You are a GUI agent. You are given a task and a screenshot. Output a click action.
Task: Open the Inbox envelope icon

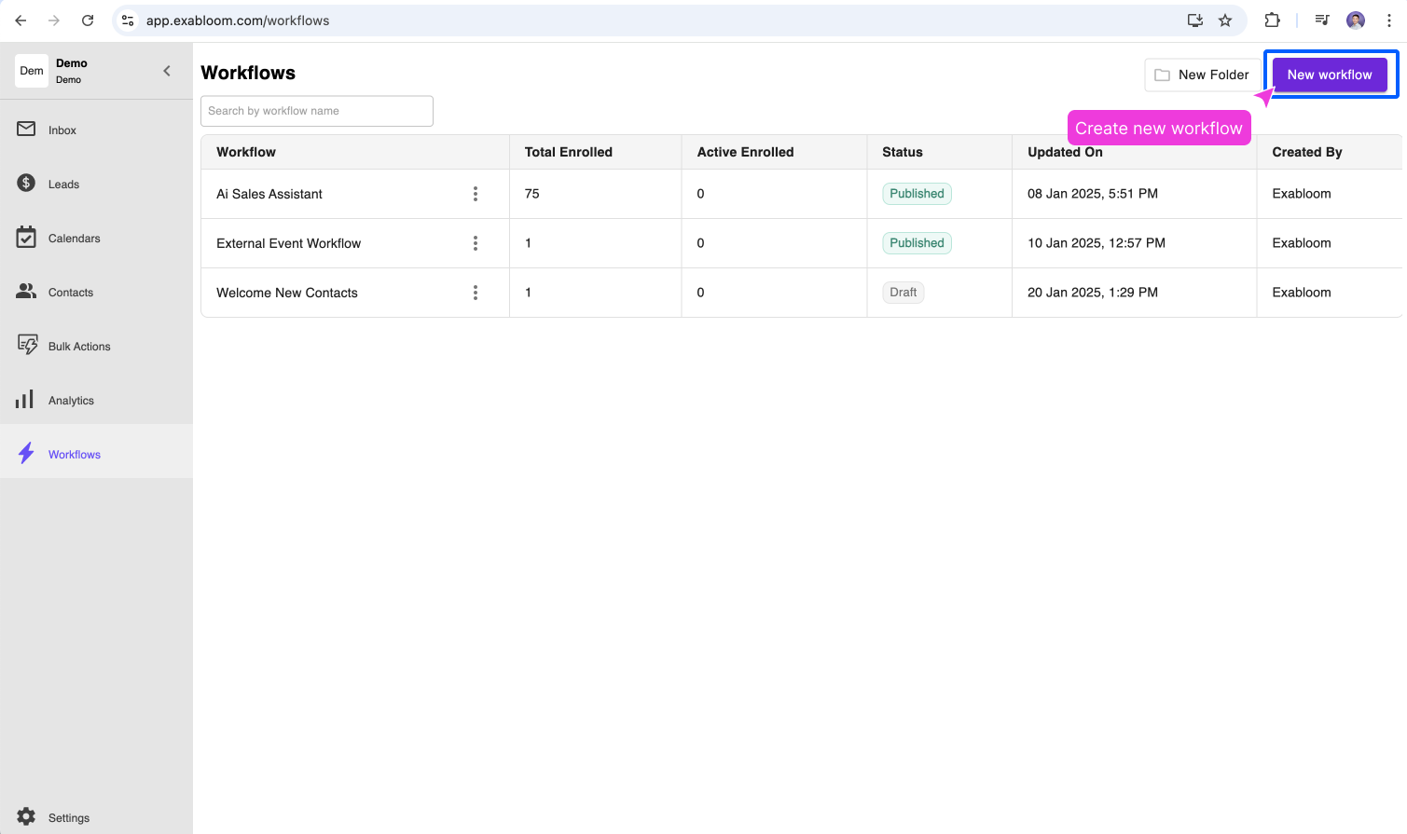click(x=26, y=130)
